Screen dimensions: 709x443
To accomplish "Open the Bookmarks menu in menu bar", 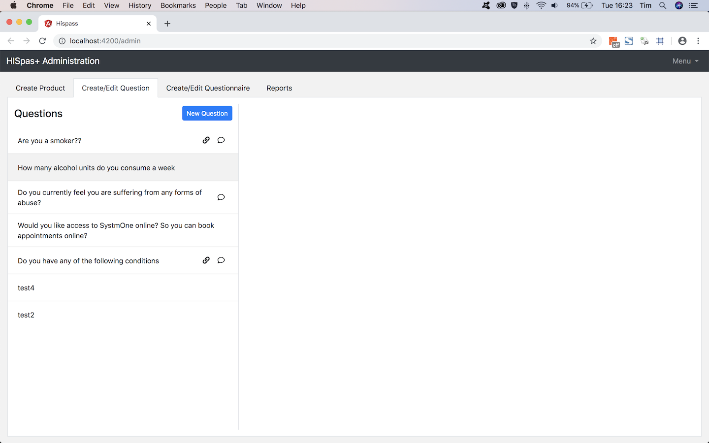I will (x=178, y=5).
